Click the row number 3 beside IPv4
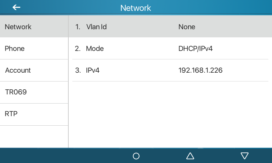Viewport: 272px width, 163px height. (x=78, y=70)
